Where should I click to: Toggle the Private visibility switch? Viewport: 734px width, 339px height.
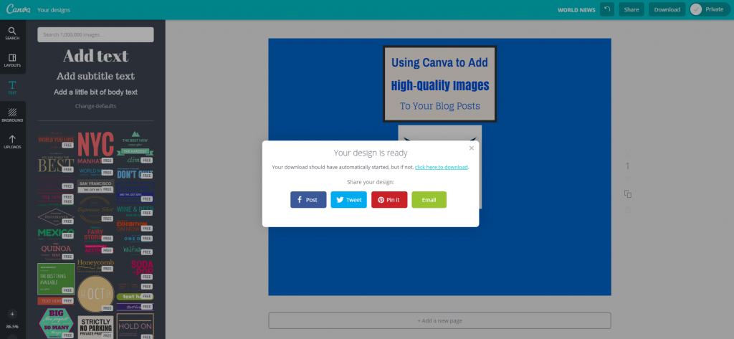click(x=709, y=9)
